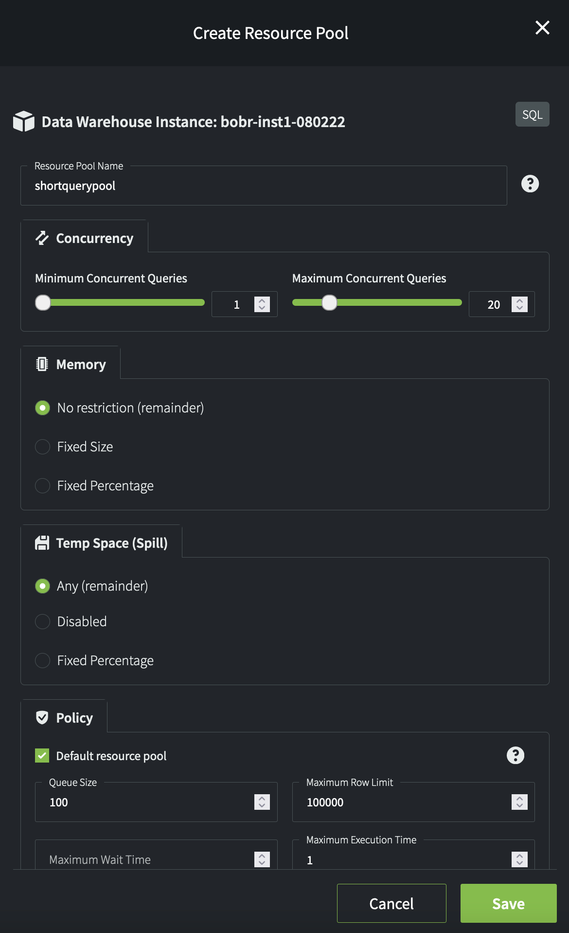569x933 pixels.
Task: Choose Fixed Percentage under Memory
Action: click(x=43, y=485)
